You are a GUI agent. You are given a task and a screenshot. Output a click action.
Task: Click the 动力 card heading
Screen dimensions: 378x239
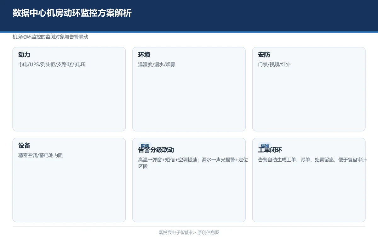(24, 55)
